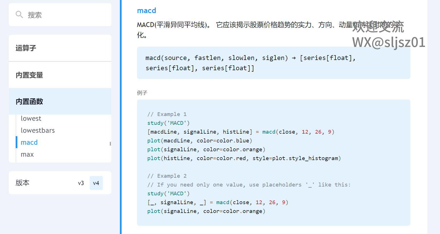The height and width of the screenshot is (234, 440).
Task: Click the '// Example 2' comment line
Action: click(167, 176)
